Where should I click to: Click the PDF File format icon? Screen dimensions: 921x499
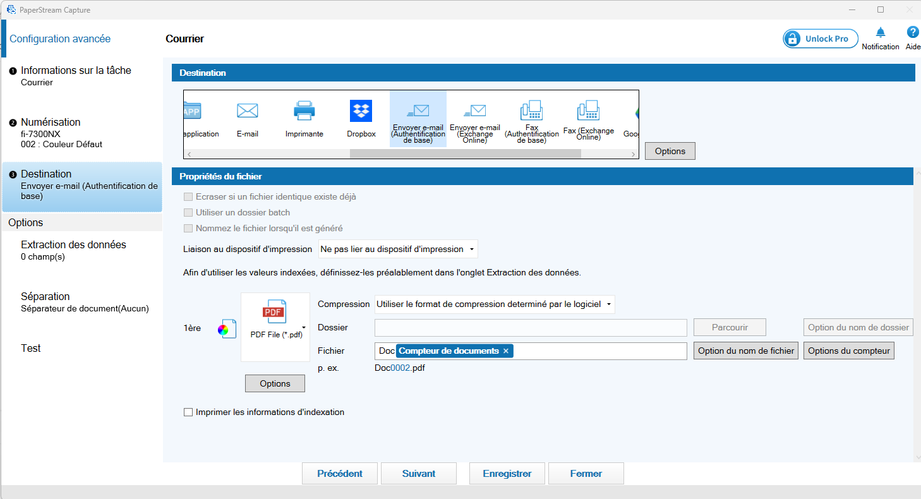[274, 312]
